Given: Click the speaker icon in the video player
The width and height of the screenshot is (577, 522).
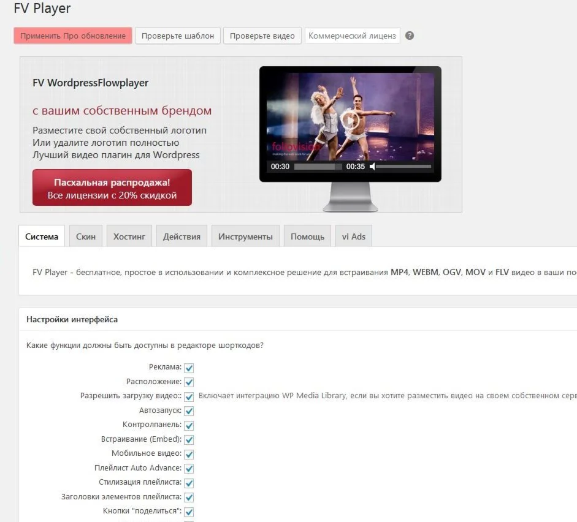Looking at the screenshot, I should pyautogui.click(x=373, y=165).
